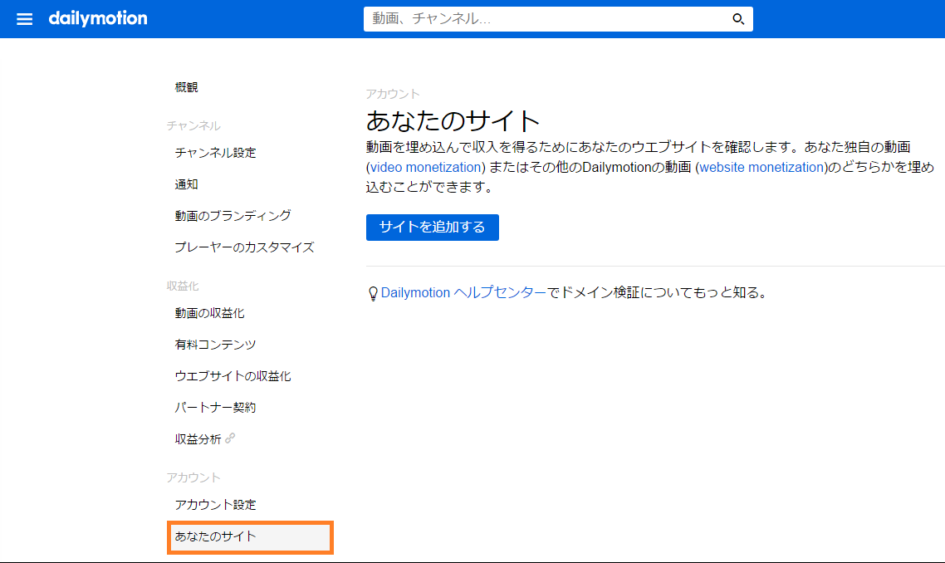Click the あなたのサイト page heading
The height and width of the screenshot is (563, 945).
[453, 121]
